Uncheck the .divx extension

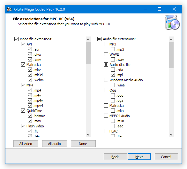pos(30,54)
